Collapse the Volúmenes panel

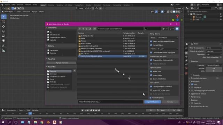pos(47,28)
